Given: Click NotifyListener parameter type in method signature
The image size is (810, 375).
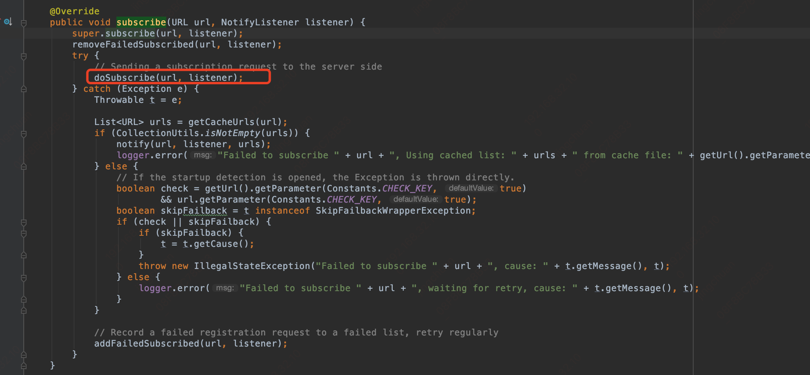Looking at the screenshot, I should click(260, 22).
